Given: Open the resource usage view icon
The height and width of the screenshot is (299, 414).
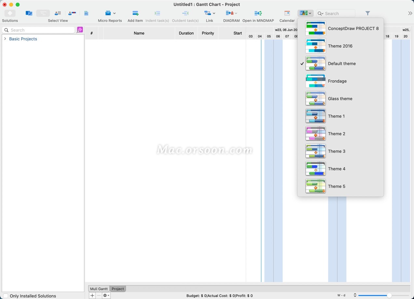Looking at the screenshot, I should pos(72,13).
